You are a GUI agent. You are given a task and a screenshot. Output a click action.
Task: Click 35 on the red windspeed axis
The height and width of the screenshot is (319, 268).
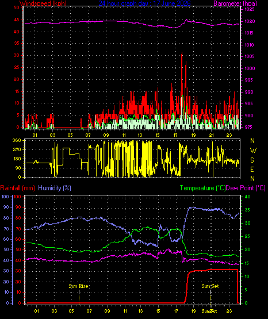17,43
